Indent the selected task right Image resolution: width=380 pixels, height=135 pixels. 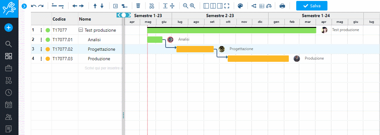click(x=82, y=6)
